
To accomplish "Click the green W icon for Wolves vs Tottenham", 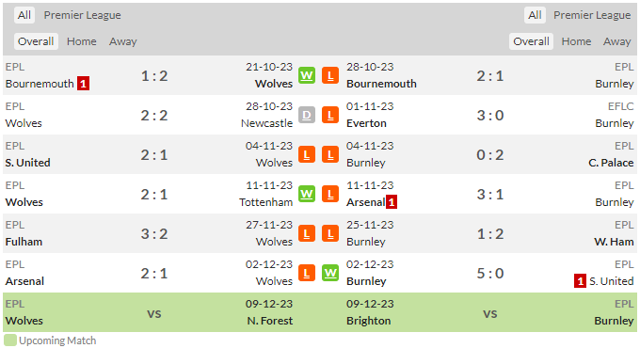I will coord(307,195).
